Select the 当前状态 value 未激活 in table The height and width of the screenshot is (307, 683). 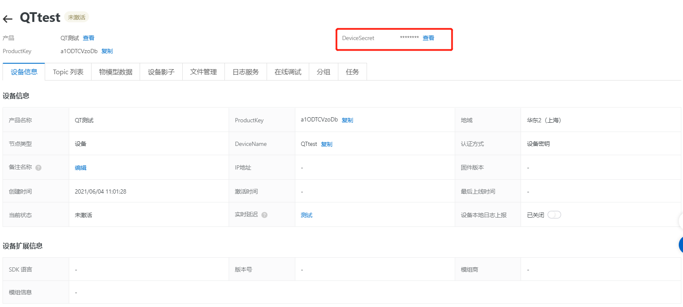(x=83, y=215)
